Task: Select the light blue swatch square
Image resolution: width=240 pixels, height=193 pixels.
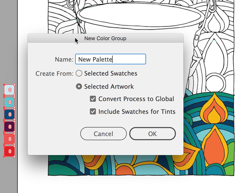Action: click(9, 90)
